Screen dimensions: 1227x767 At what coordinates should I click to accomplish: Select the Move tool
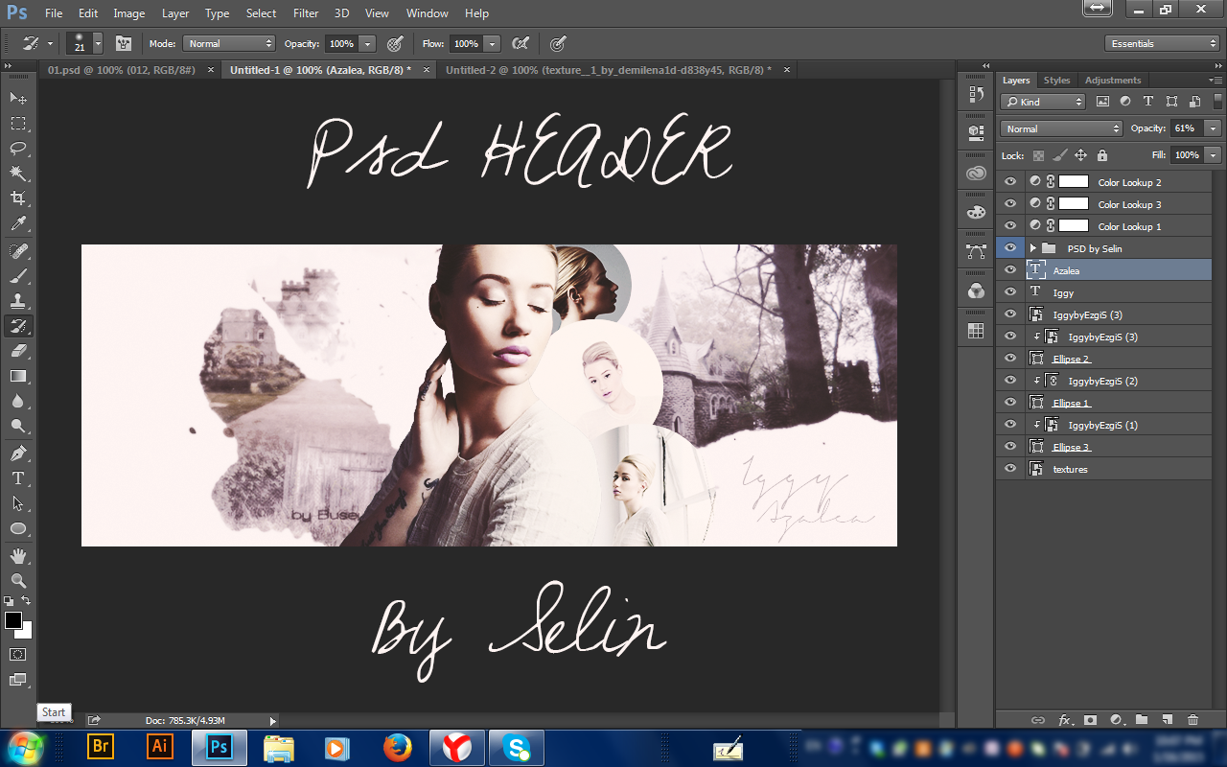pos(17,99)
